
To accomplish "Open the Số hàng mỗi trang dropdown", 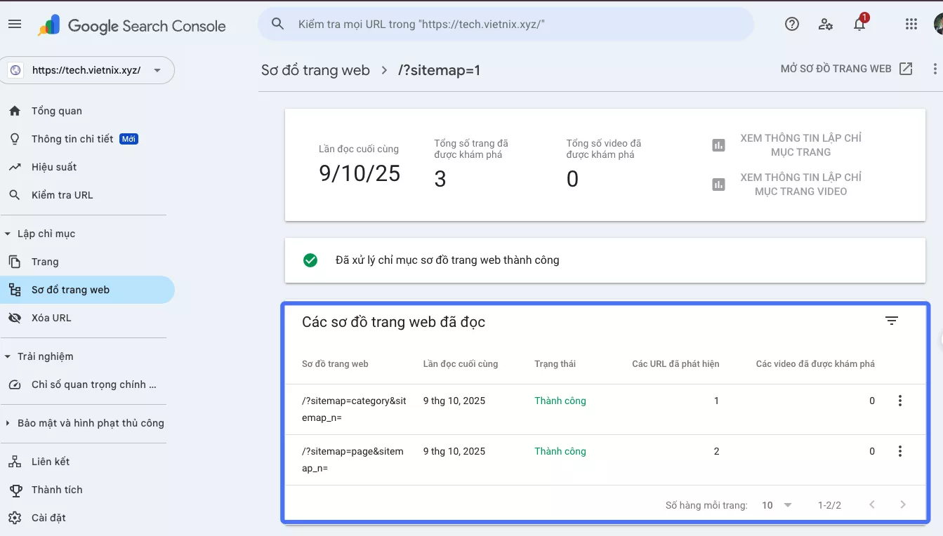I will click(777, 504).
